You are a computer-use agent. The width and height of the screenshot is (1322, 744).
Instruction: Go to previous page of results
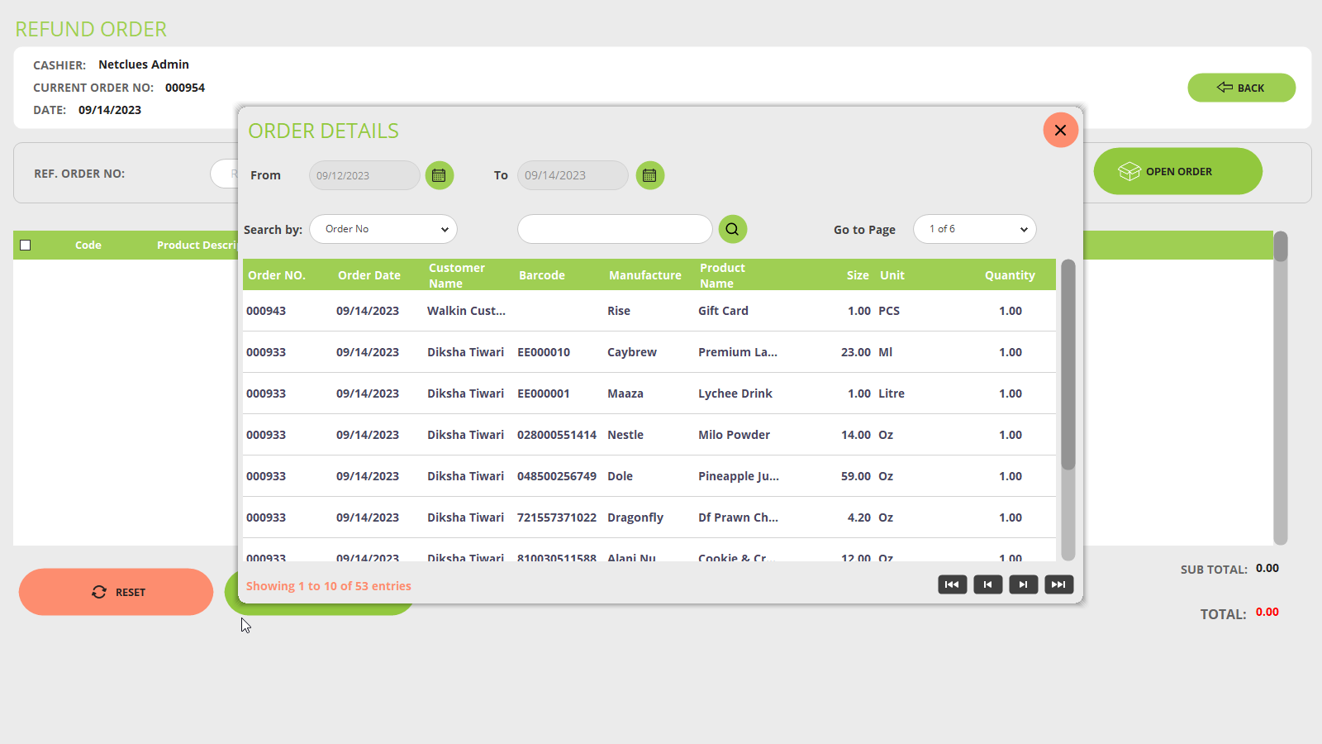coord(987,584)
